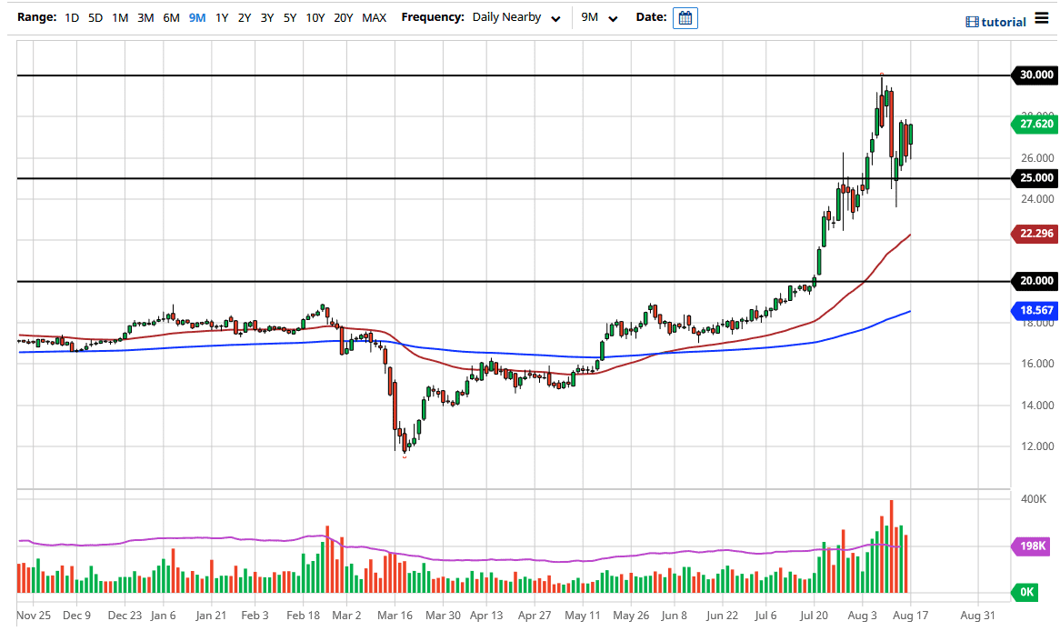
Task: Select the 1D range
Action: tap(72, 17)
